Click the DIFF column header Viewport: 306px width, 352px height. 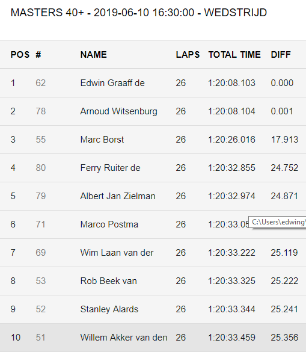point(281,55)
